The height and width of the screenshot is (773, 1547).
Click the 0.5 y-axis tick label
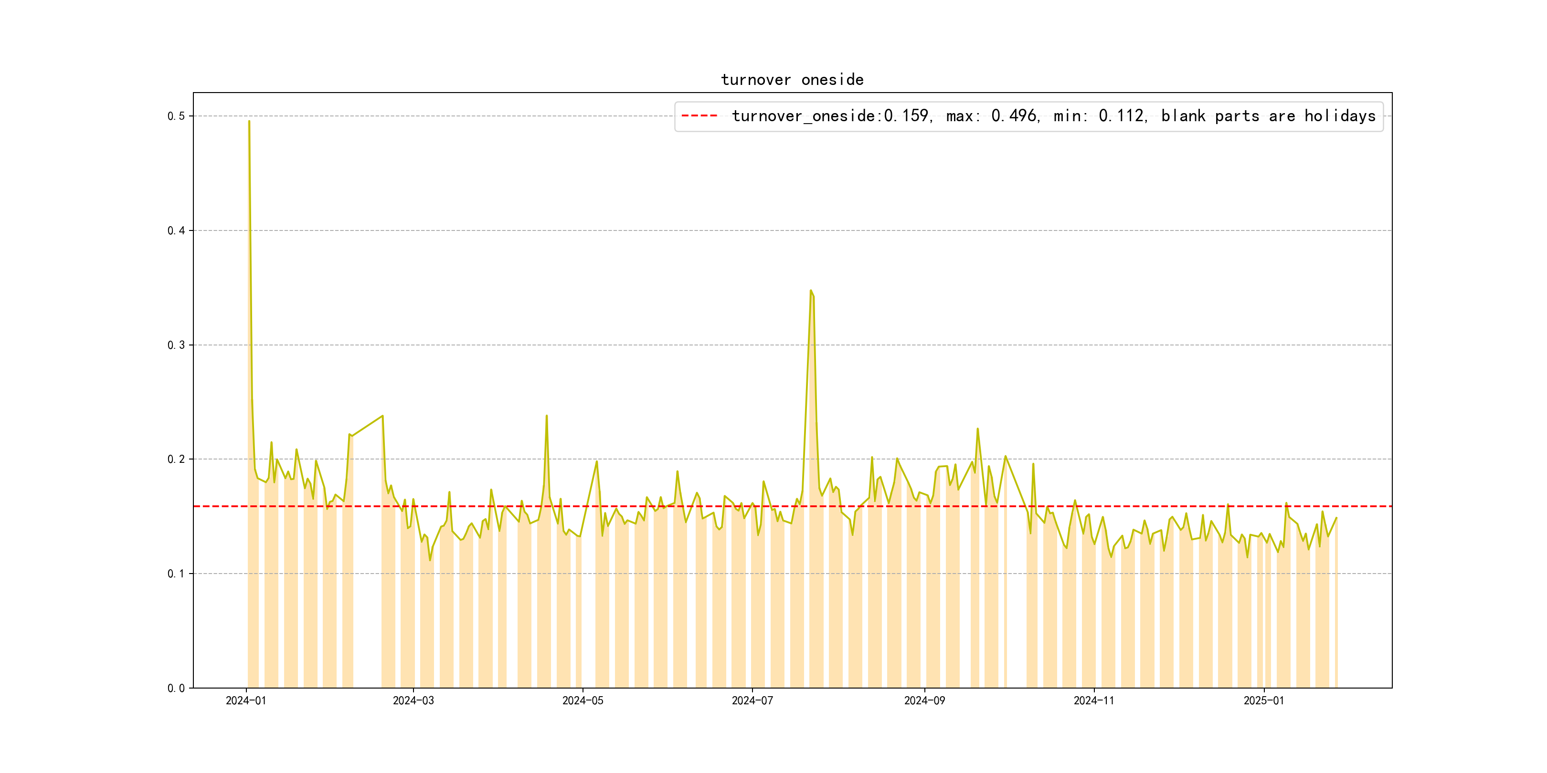pos(176,116)
